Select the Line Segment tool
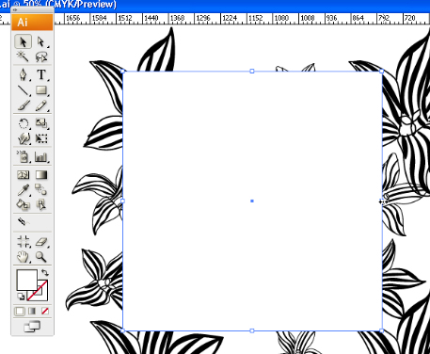 [23, 90]
